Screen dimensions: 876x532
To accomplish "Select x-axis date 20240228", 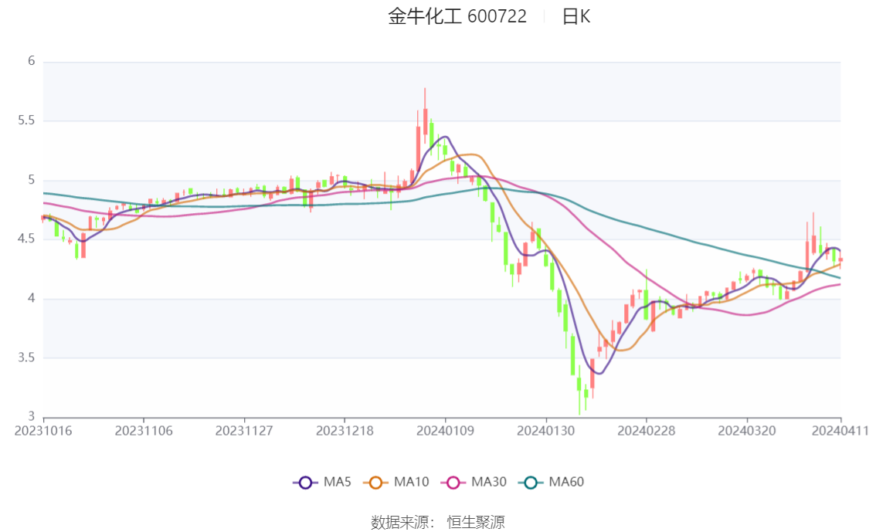I will 647,431.
